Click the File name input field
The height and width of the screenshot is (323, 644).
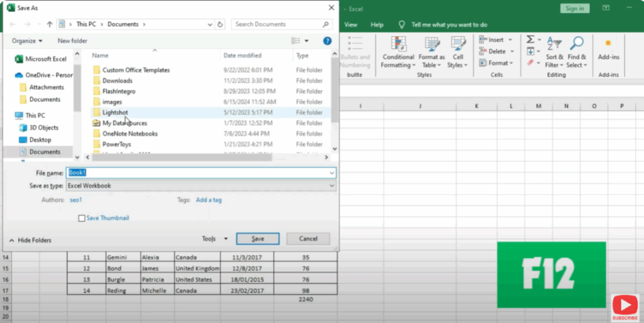201,173
